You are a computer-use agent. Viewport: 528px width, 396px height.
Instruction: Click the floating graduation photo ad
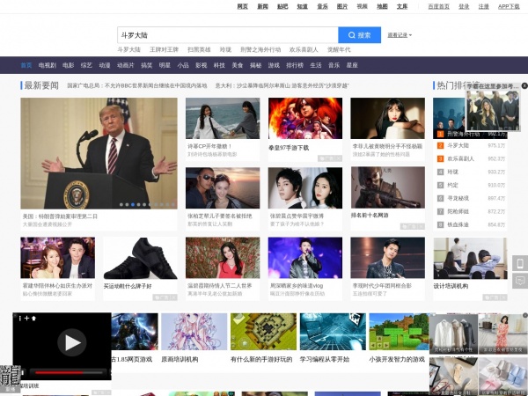(493, 111)
